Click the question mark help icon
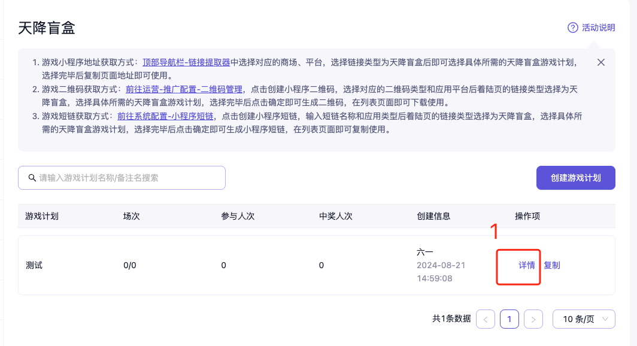Viewport: 637px width, 346px height. [x=573, y=28]
